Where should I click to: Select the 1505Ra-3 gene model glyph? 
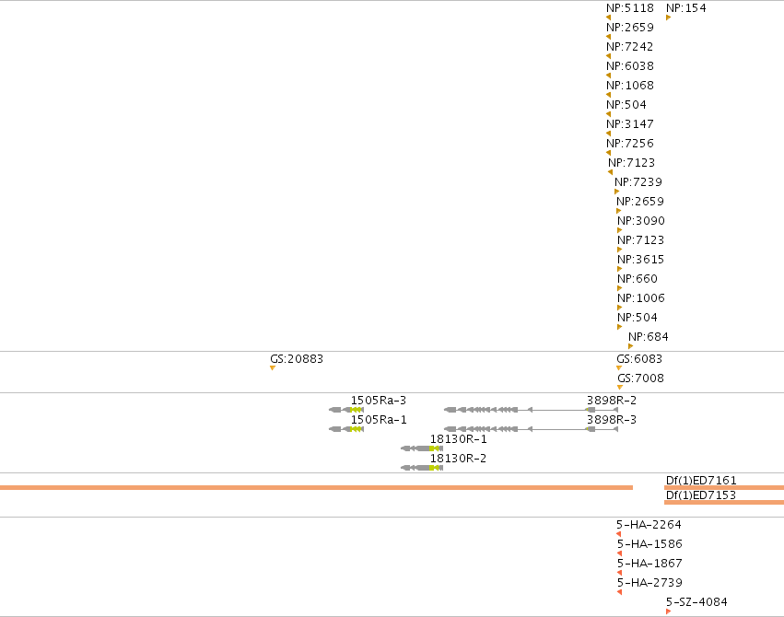point(346,410)
